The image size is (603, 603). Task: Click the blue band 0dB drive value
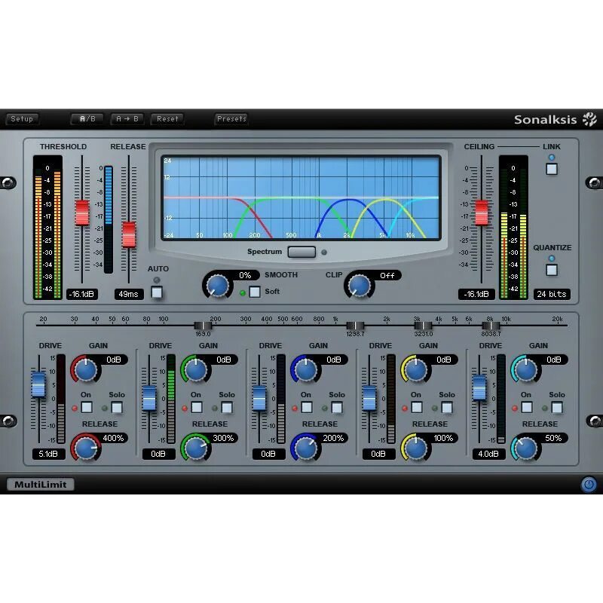(x=268, y=455)
